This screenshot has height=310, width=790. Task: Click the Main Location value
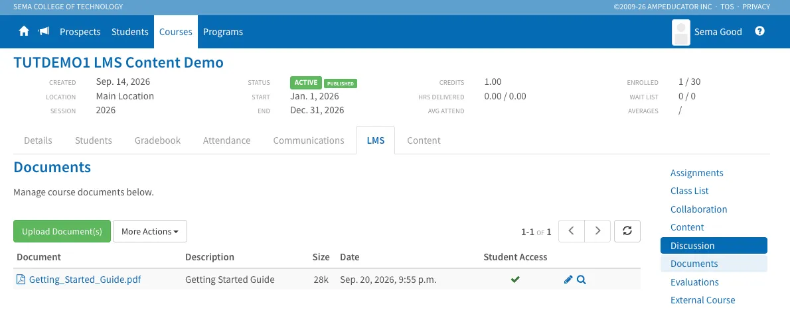(125, 96)
